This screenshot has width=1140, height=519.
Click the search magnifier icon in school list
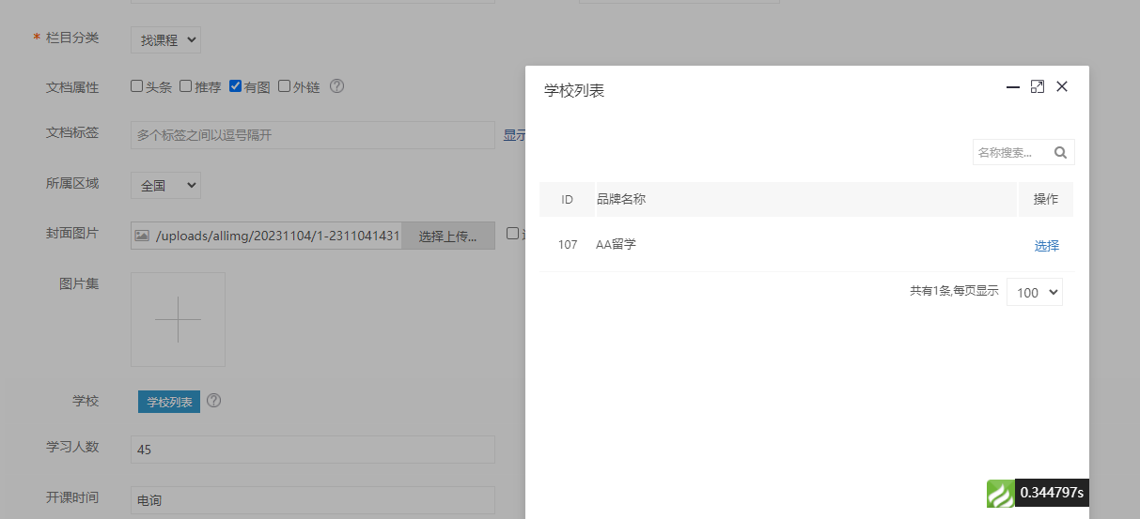click(x=1060, y=153)
